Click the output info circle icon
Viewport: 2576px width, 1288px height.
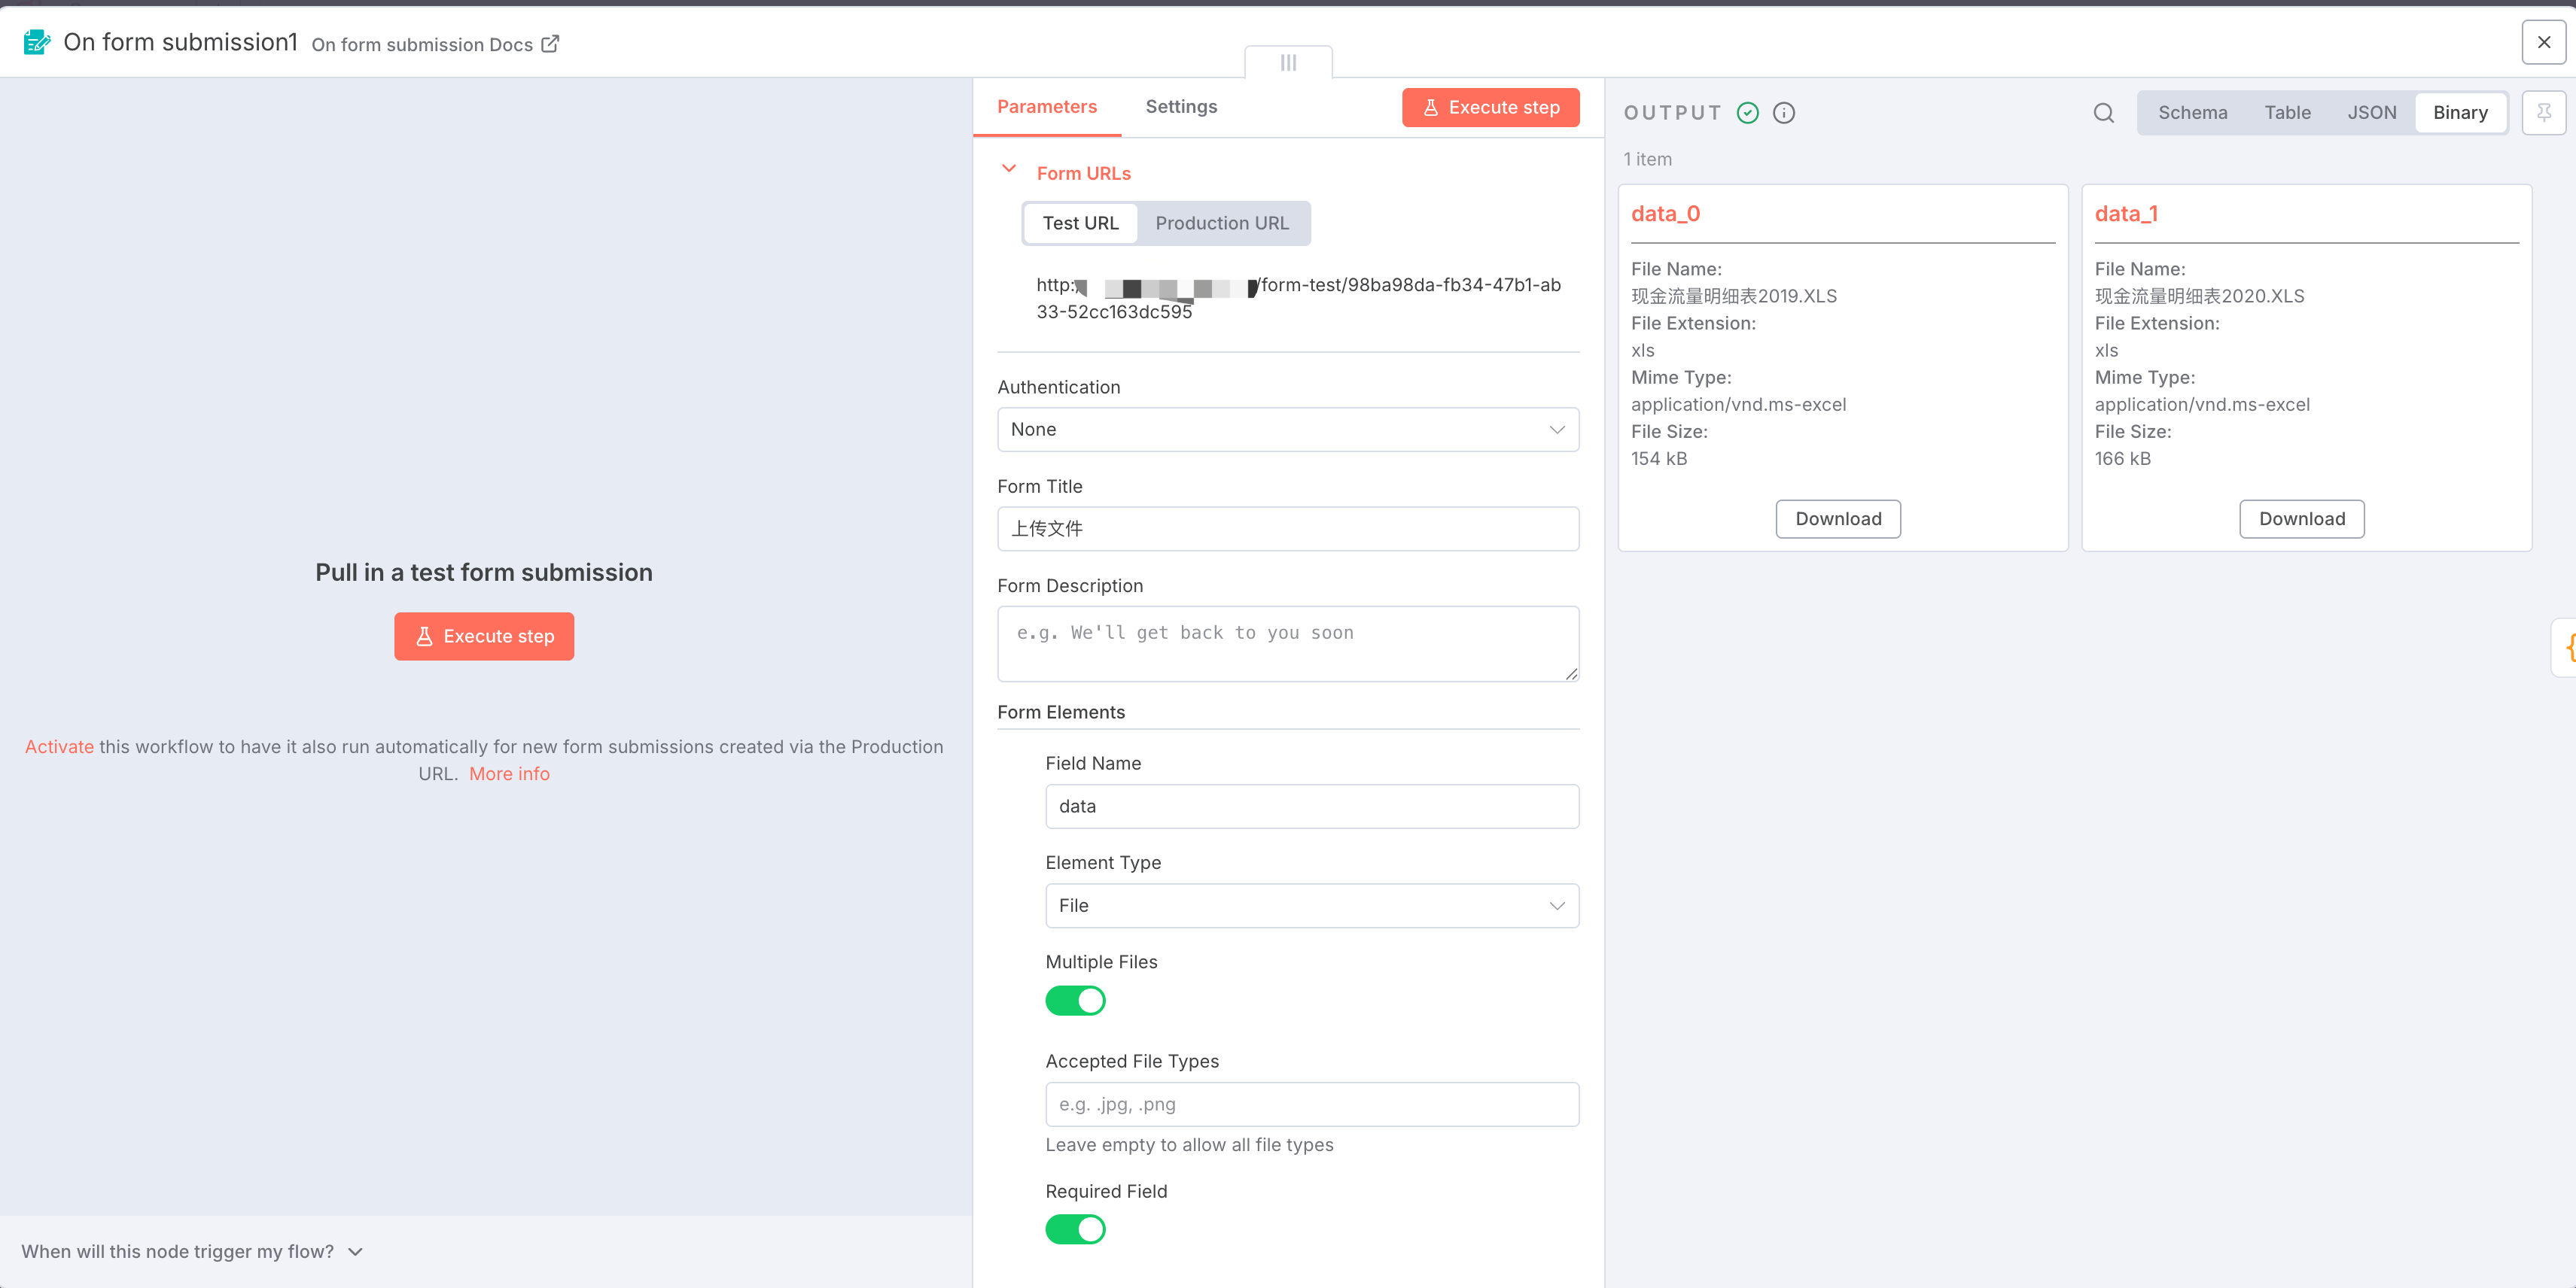pyautogui.click(x=1783, y=113)
